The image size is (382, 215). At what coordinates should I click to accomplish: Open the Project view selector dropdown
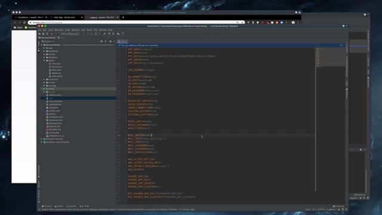[48, 41]
